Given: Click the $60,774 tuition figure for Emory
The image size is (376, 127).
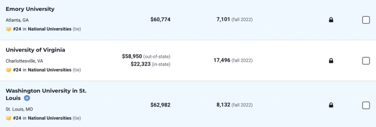Looking at the screenshot, I should point(160,19).
